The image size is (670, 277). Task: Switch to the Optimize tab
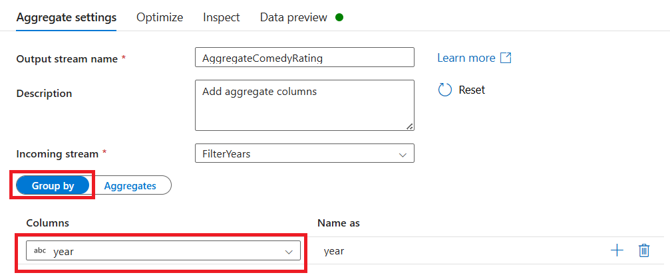tap(160, 17)
